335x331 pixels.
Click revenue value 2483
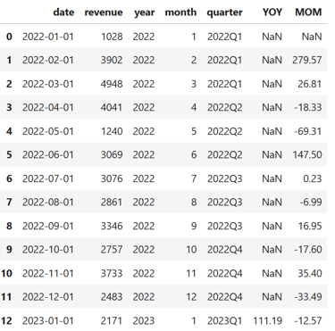click(x=112, y=297)
